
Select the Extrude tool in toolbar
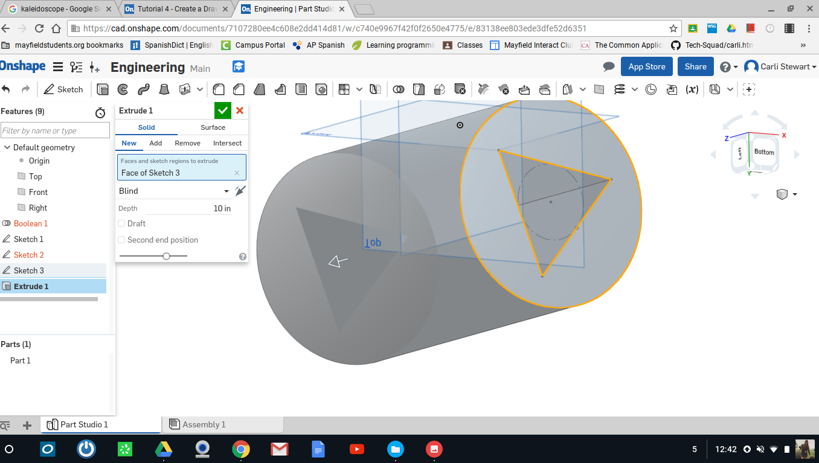(x=103, y=89)
